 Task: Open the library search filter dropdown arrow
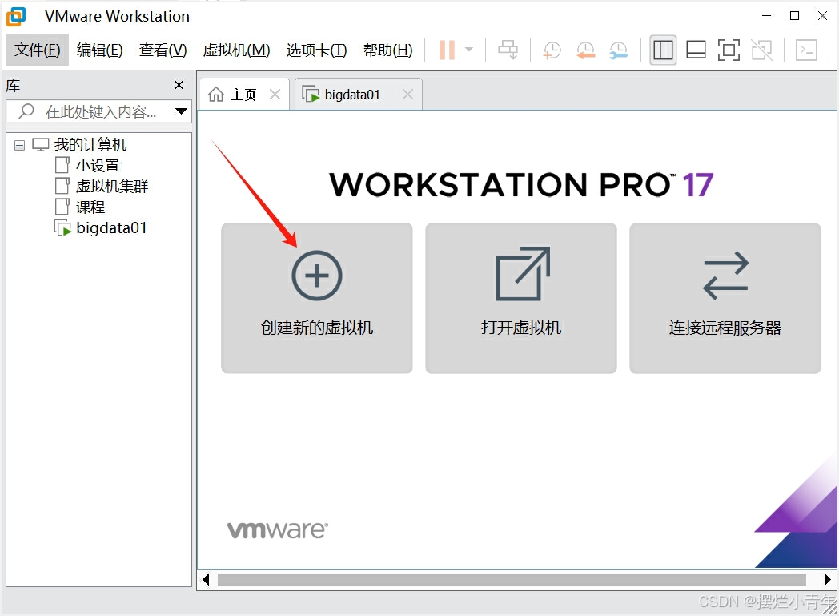pyautogui.click(x=182, y=111)
